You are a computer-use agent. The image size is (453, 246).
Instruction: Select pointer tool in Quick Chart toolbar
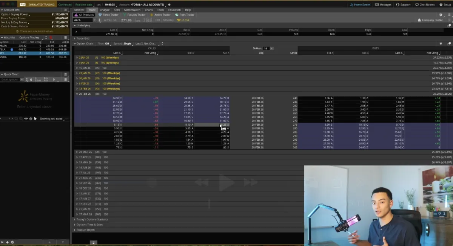pos(35,118)
